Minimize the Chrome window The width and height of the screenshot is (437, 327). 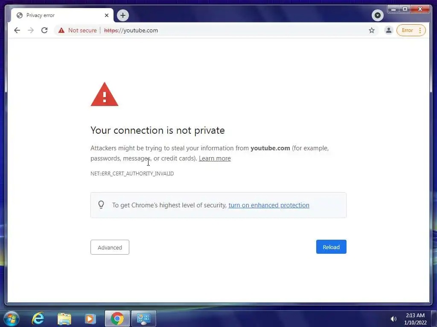pyautogui.click(x=393, y=9)
